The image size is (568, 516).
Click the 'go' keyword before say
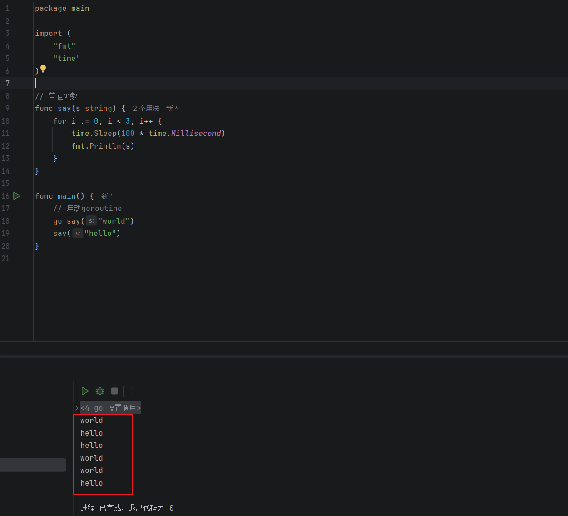click(x=58, y=221)
